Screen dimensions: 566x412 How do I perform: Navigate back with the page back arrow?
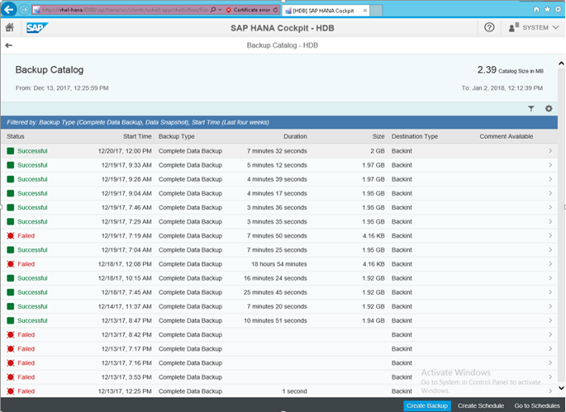point(9,45)
